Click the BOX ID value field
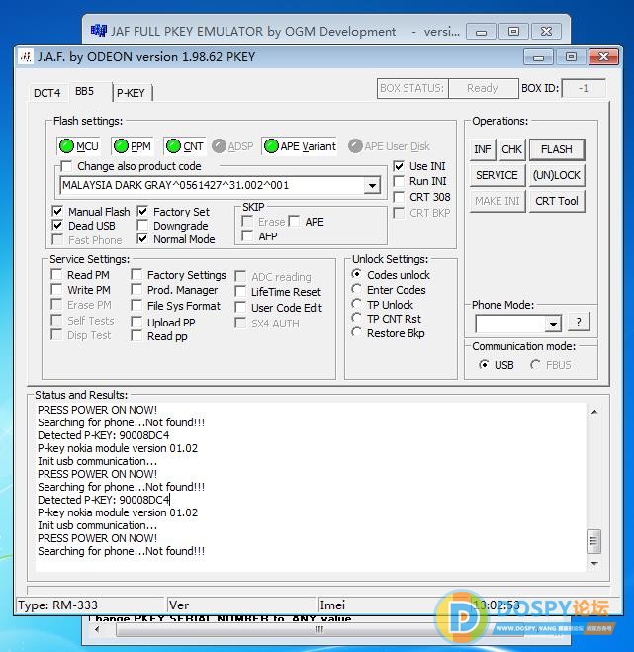The image size is (634, 652). 584,88
